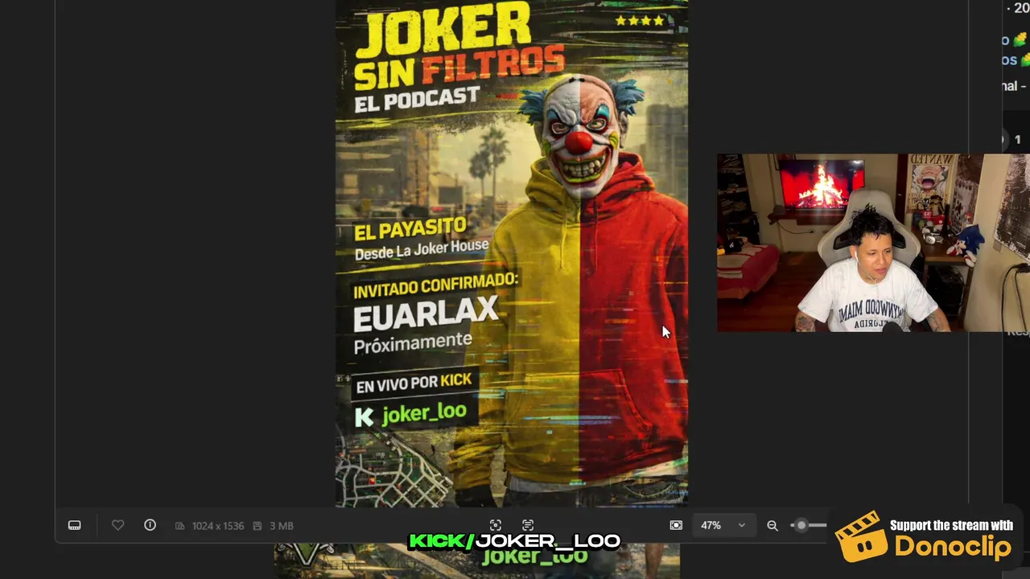This screenshot has height=579, width=1030.
Task: Open the file info panel icon
Action: (x=150, y=525)
